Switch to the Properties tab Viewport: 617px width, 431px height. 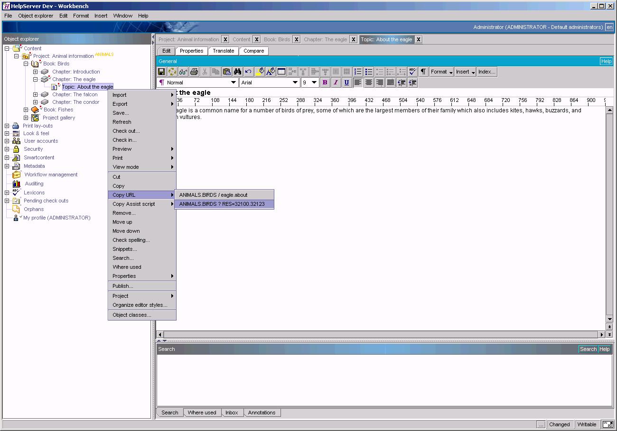[191, 51]
